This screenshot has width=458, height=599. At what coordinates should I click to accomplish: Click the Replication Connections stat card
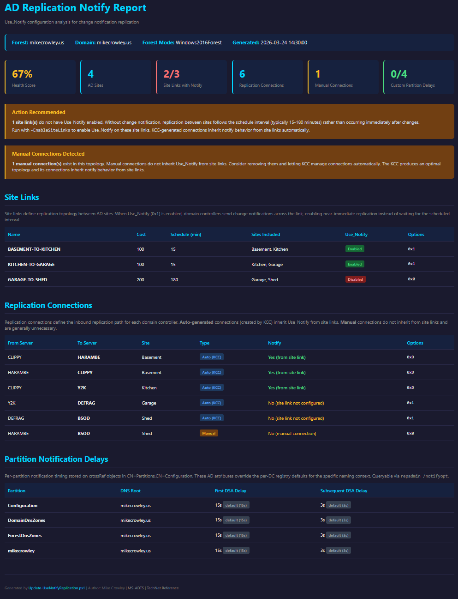point(268,77)
